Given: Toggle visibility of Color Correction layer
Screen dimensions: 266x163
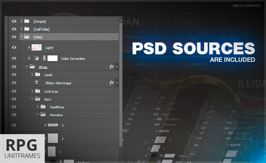Looking at the screenshot, I should coord(14,58).
